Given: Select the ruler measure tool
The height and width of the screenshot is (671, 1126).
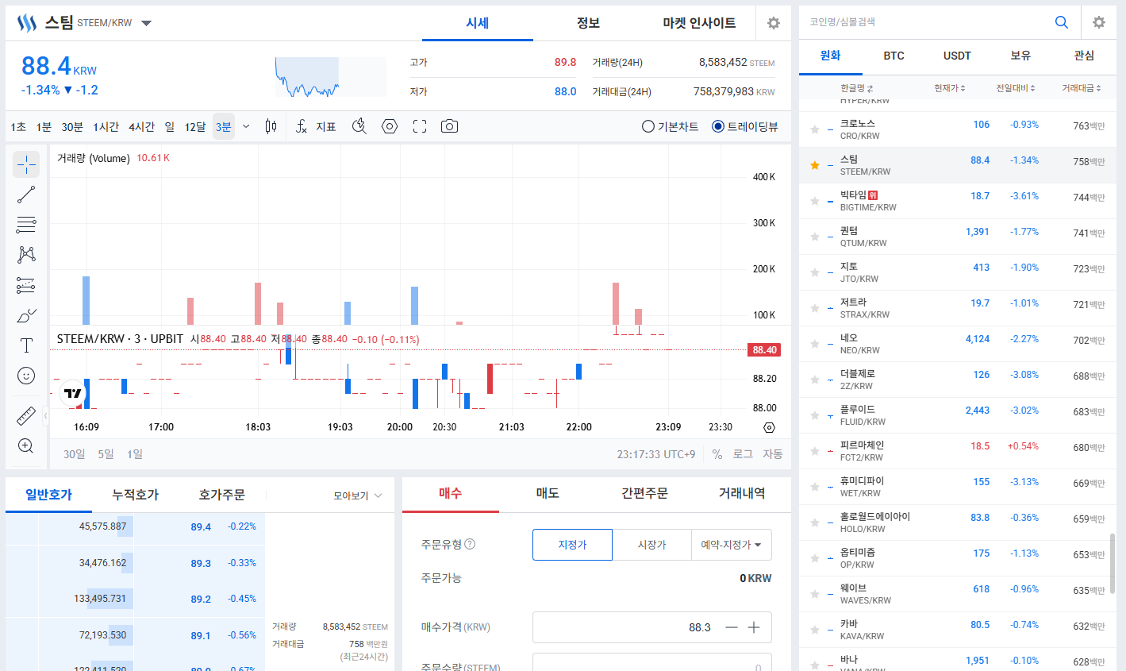Looking at the screenshot, I should (26, 415).
